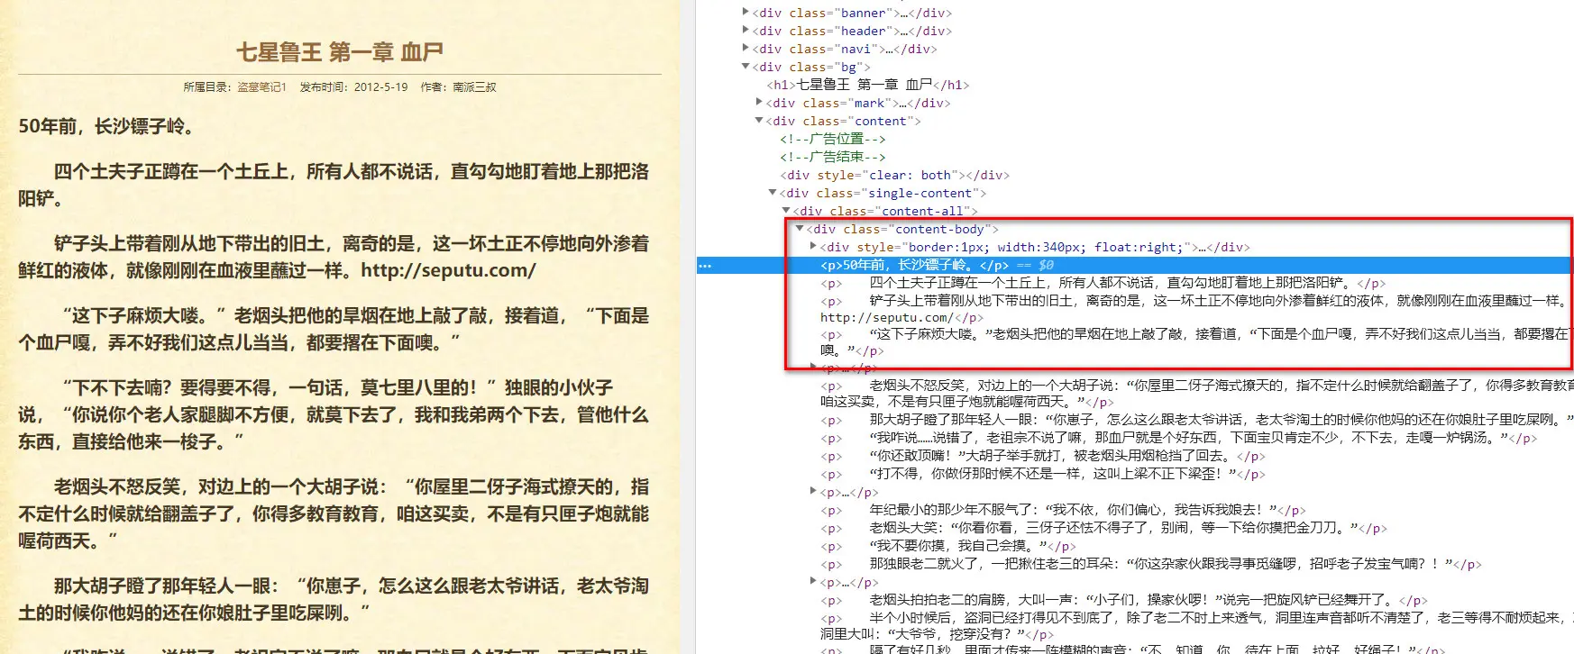Click the http://seputu.com/ text in the page paragraph
The height and width of the screenshot is (654, 1574).
[x=448, y=270]
